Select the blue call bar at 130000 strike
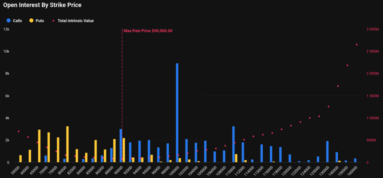The height and width of the screenshot is (178, 383). click(x=327, y=151)
